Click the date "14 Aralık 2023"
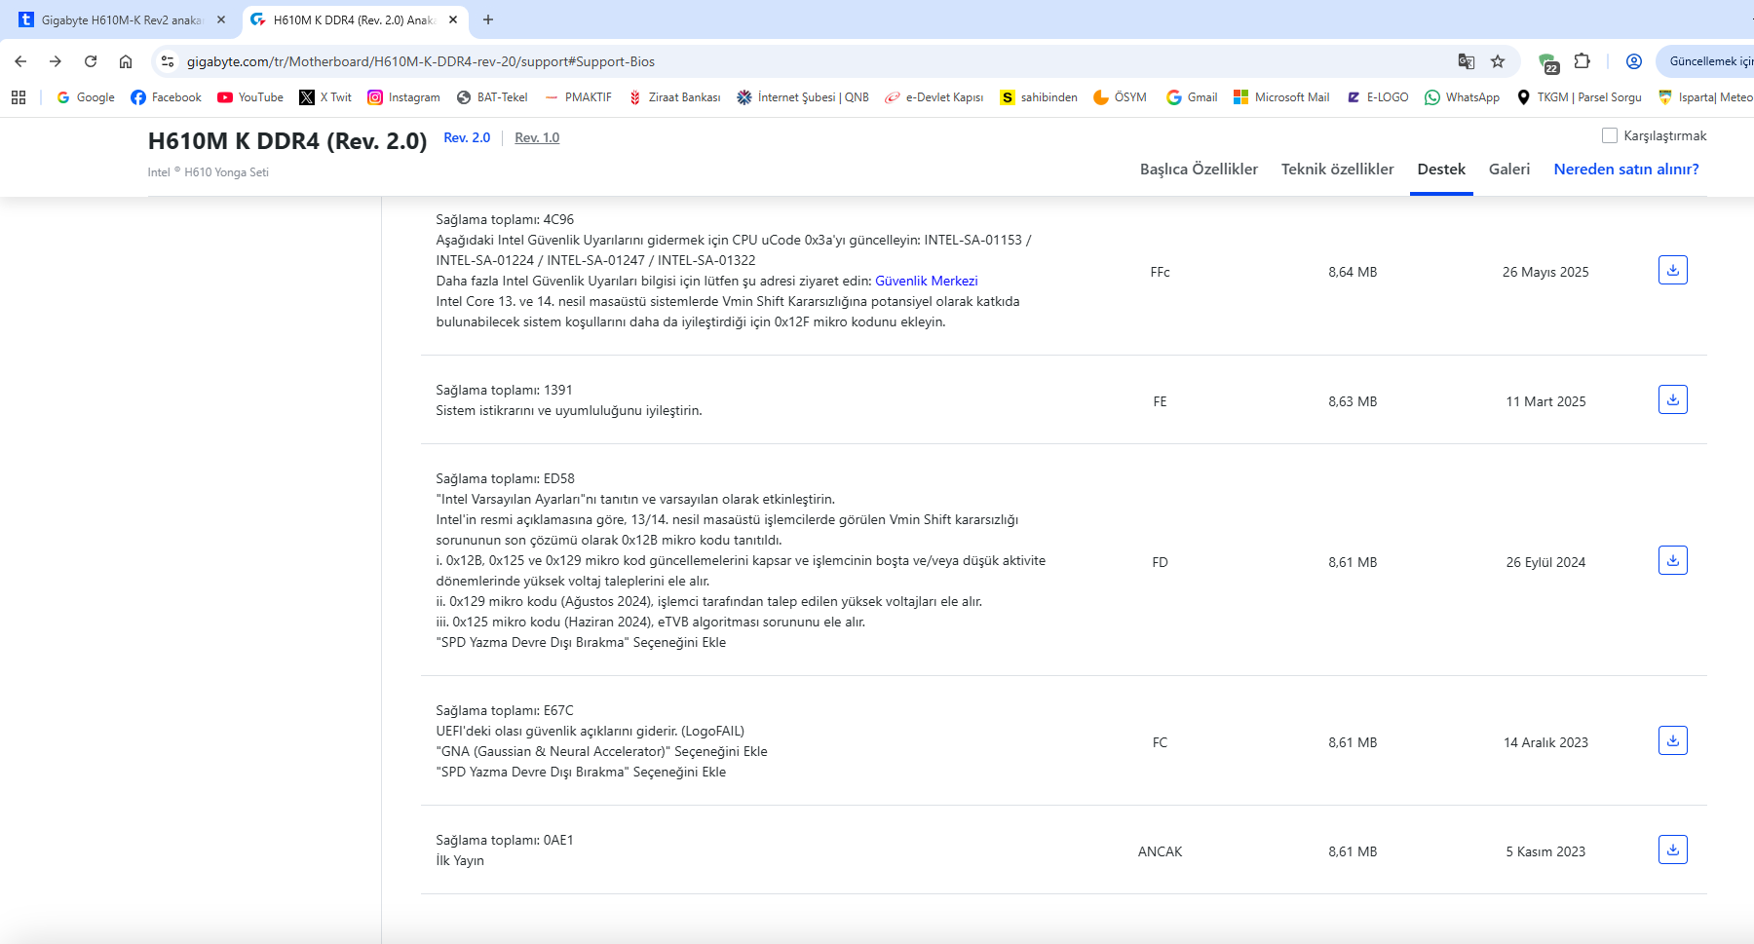 (1545, 742)
